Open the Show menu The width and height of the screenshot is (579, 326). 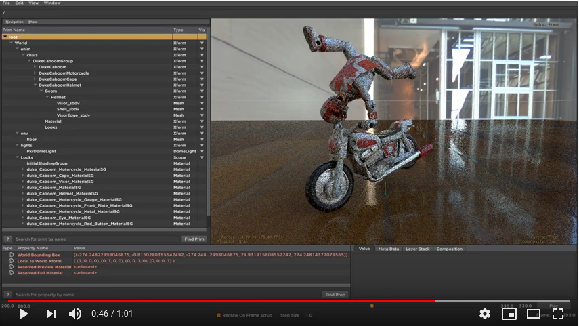[x=33, y=22]
